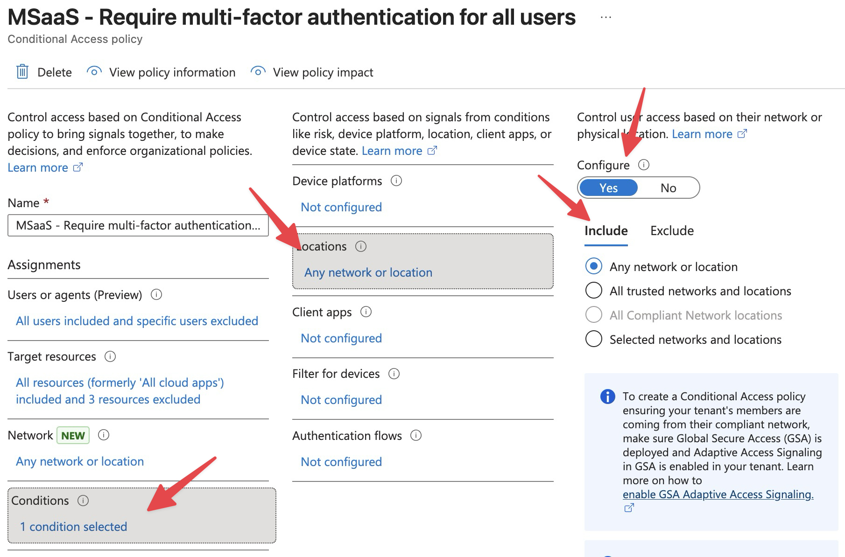This screenshot has height=557, width=845.
Task: Open All users included and specific users excluded
Action: 137,321
